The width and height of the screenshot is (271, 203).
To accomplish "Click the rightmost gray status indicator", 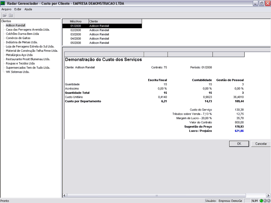I will [x=268, y=201].
